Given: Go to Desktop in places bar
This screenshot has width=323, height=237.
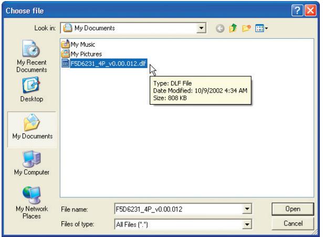Looking at the screenshot, I should pyautogui.click(x=32, y=89).
